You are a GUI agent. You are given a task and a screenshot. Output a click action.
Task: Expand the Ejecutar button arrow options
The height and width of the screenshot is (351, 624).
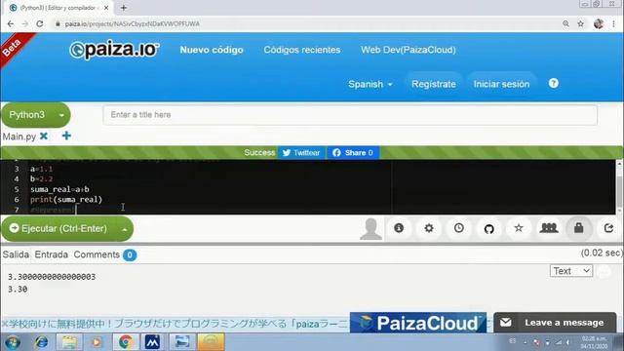click(x=124, y=229)
